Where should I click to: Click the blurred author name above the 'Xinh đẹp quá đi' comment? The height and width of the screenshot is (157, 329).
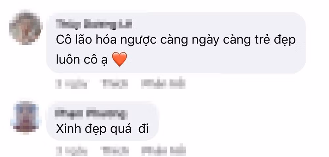(91, 114)
